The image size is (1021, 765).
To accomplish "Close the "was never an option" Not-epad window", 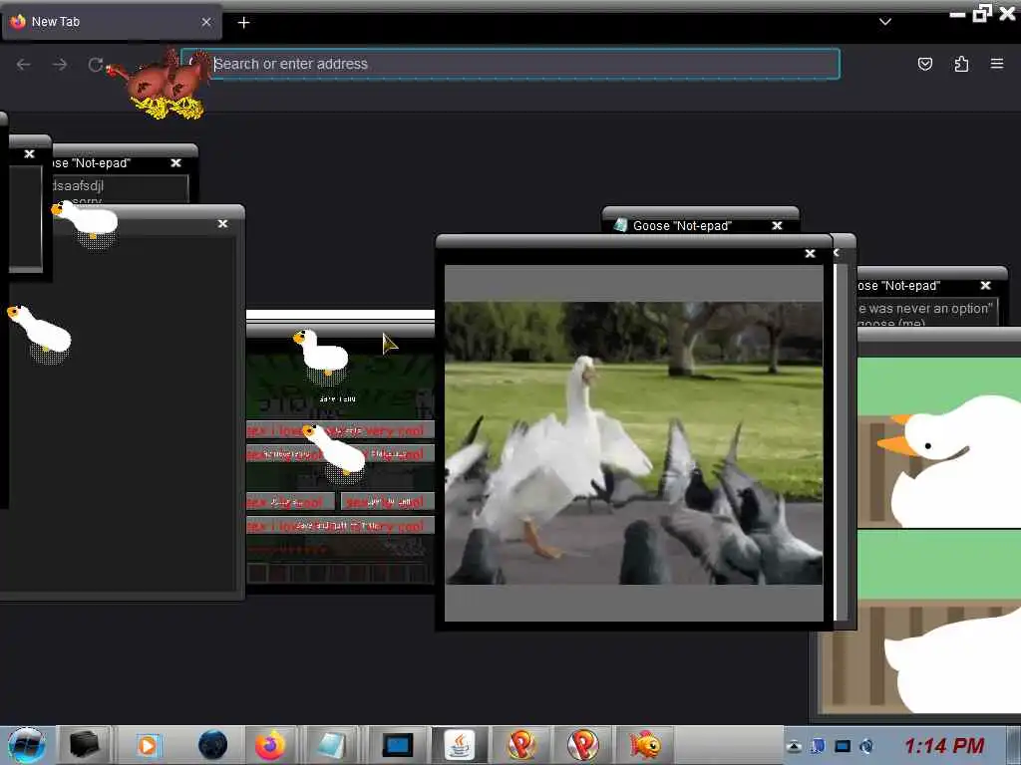I will click(986, 285).
